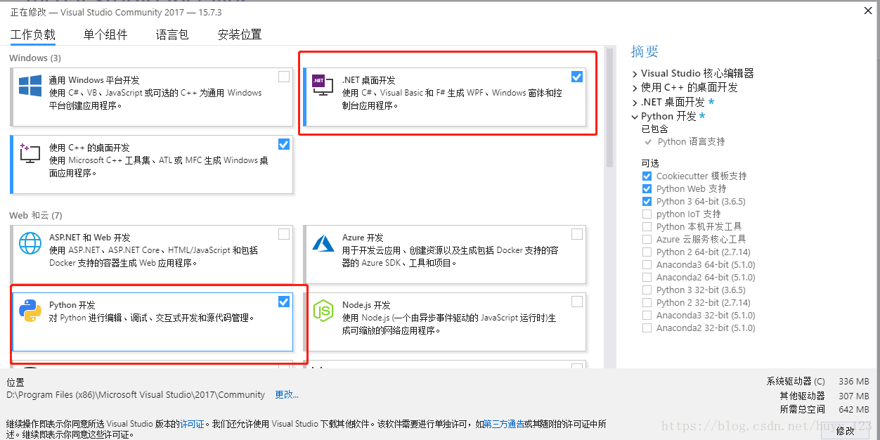
Task: Expand 使用 C++ 的桌面开发 in summary
Action: (x=635, y=88)
